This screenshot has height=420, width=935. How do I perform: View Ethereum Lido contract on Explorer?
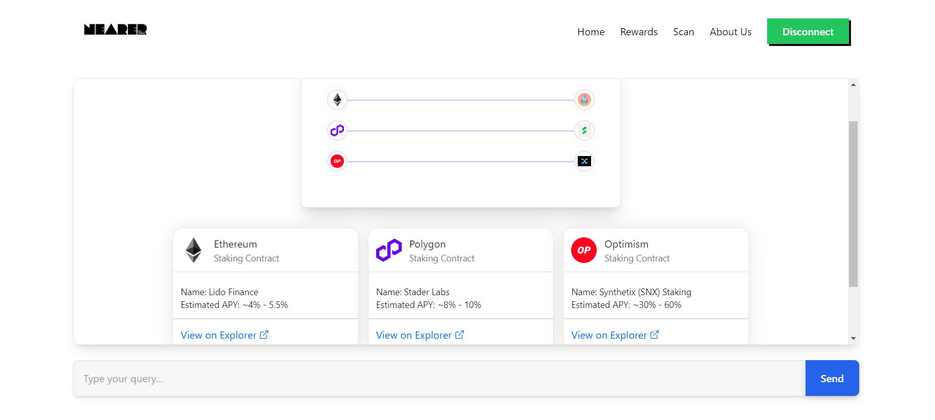[224, 335]
